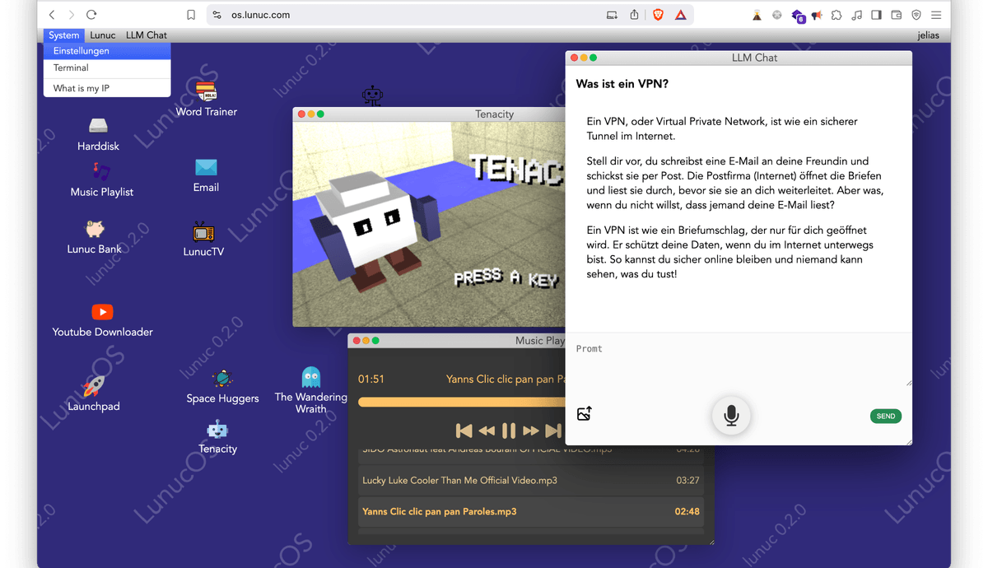Select Einstellungen from the System menu
Screen dimensions: 988x568
(82, 51)
